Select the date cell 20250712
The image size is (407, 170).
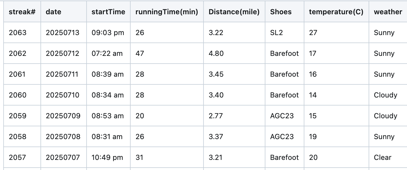pyautogui.click(x=62, y=53)
